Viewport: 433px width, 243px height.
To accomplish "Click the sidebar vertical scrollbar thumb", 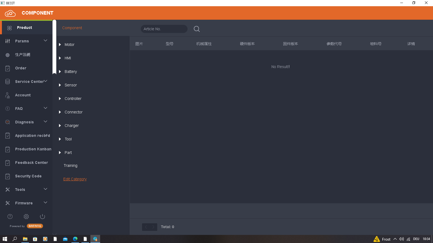I will [54, 47].
